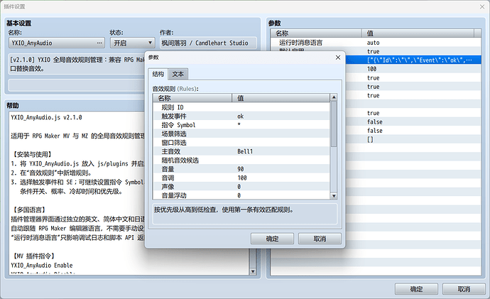This screenshot has height=299, width=490.
Task: Select the 音量 row with value 90
Action: pos(241,169)
